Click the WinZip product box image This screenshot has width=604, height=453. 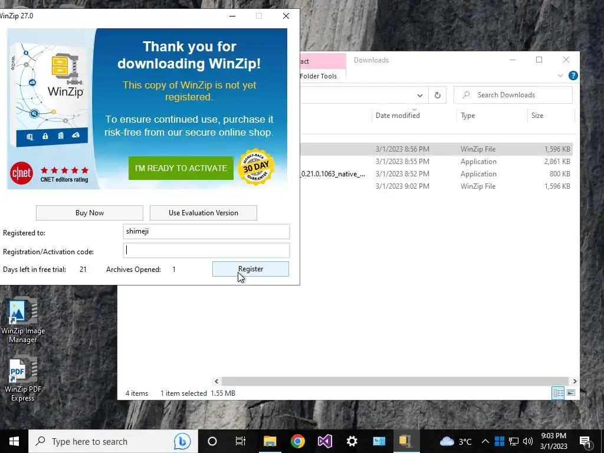(50, 94)
